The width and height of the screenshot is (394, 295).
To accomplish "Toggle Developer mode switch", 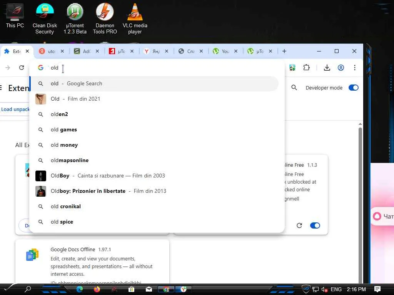I will (x=353, y=88).
